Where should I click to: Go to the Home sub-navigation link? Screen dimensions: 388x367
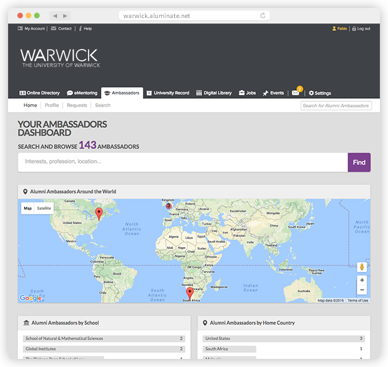[30, 106]
